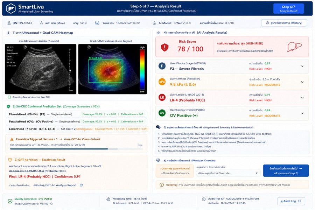Click the 78 / 100 risk score value

(190, 49)
